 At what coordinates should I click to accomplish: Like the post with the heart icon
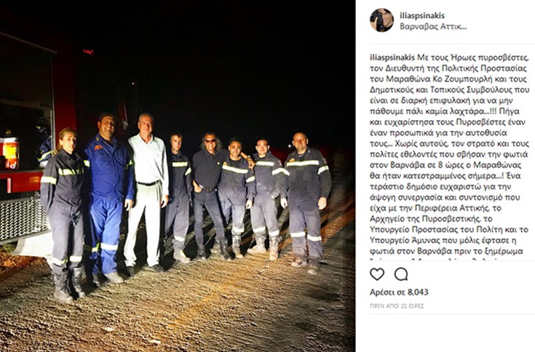tap(377, 274)
